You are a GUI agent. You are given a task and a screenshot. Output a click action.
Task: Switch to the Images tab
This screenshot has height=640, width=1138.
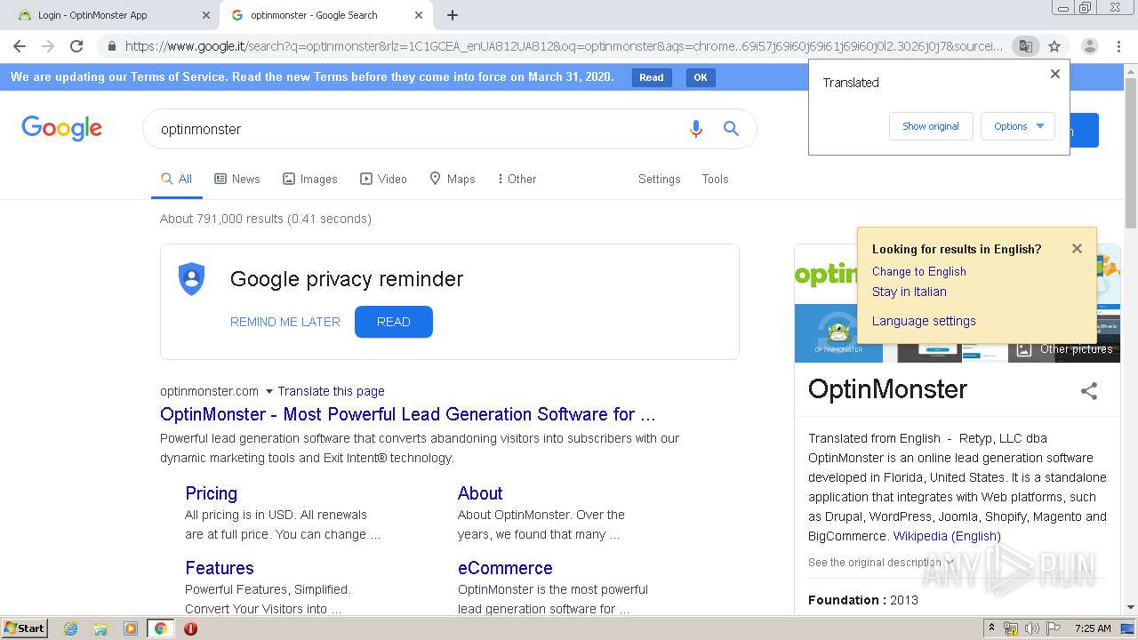tap(310, 179)
